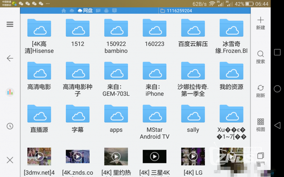The image size is (284, 177).
Task: Open search with the magnifier icon
Action: click(261, 57)
